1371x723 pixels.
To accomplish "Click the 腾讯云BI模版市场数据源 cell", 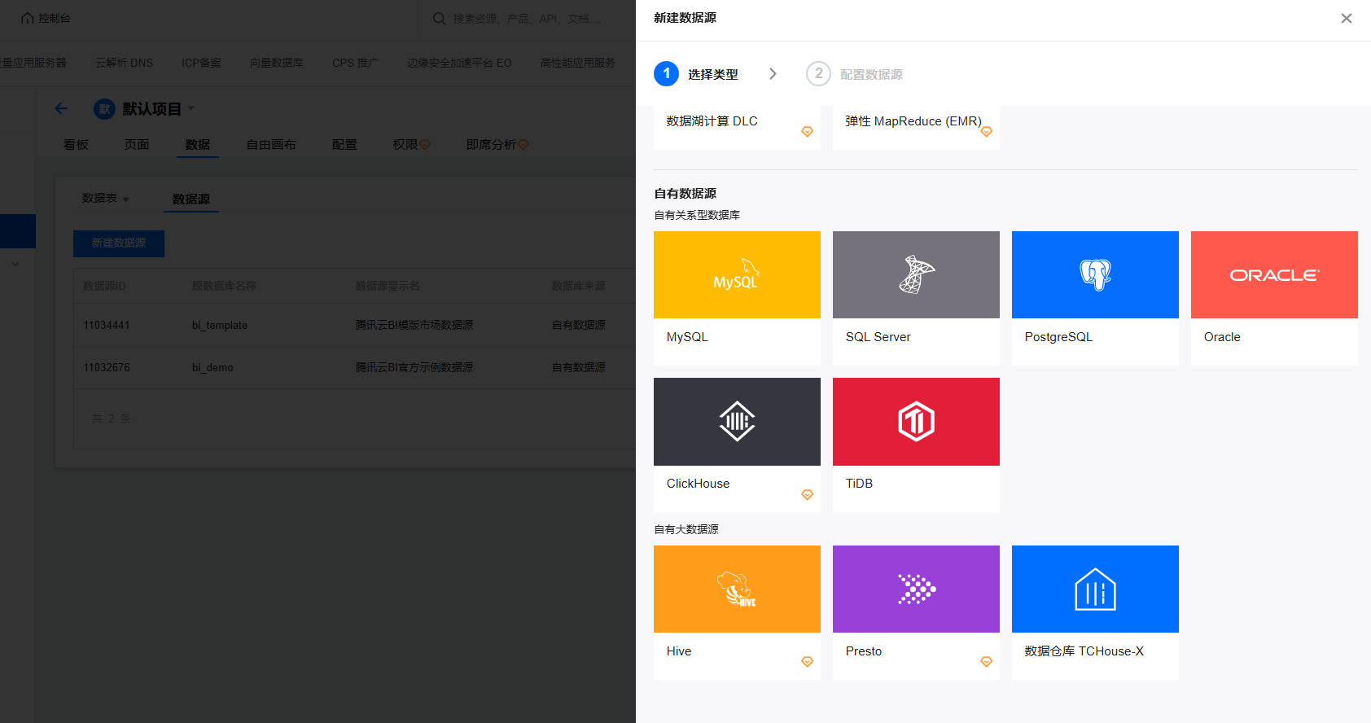I will point(414,325).
